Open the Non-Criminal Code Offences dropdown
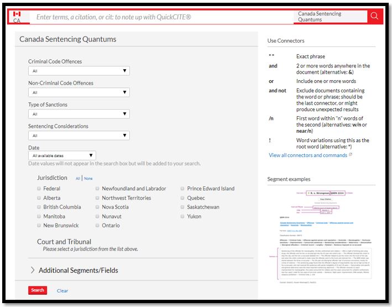The height and width of the screenshot is (307, 392). [79, 92]
